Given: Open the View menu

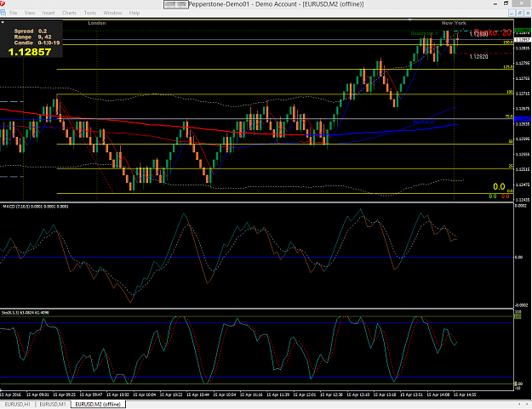Looking at the screenshot, I should point(30,13).
